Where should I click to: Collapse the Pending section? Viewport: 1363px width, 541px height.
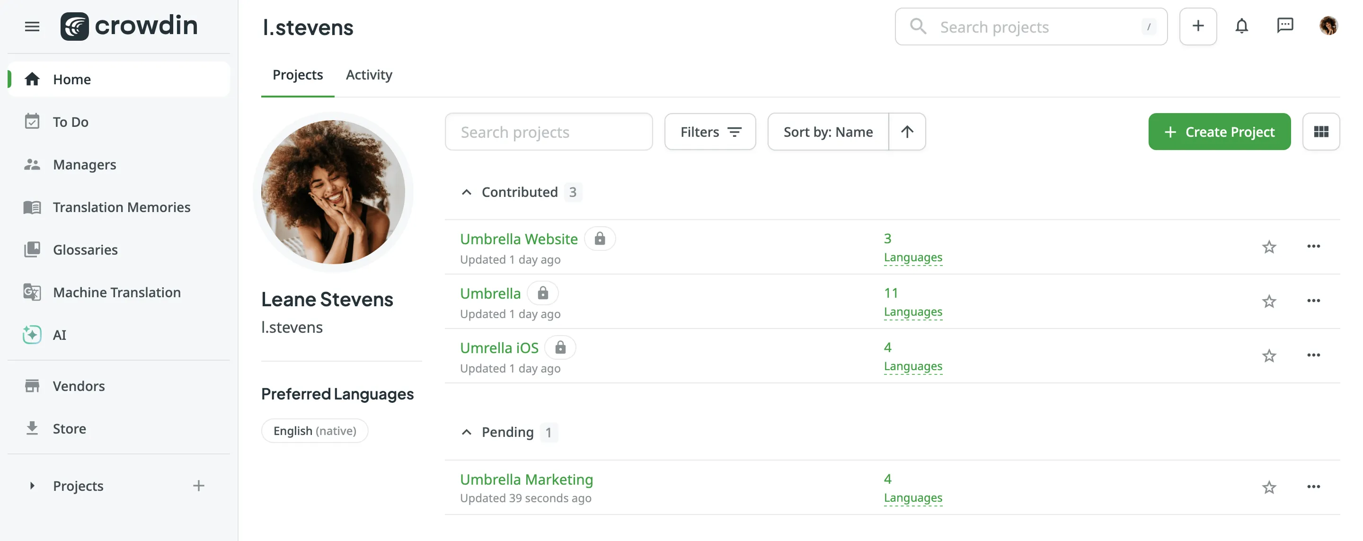tap(466, 432)
